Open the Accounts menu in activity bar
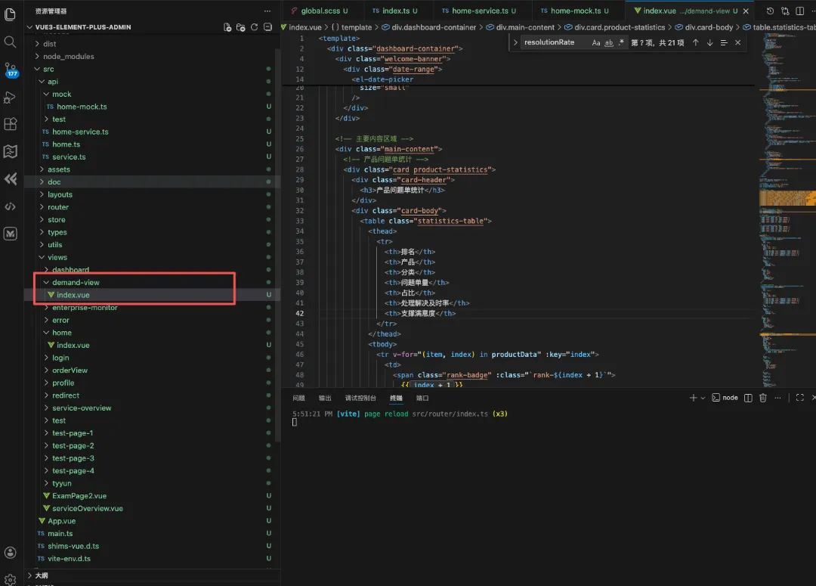Viewport: 816px width, 586px height. (10, 553)
